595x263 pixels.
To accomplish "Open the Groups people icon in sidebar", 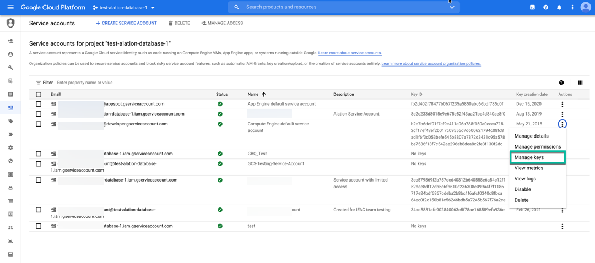I will click(x=10, y=228).
